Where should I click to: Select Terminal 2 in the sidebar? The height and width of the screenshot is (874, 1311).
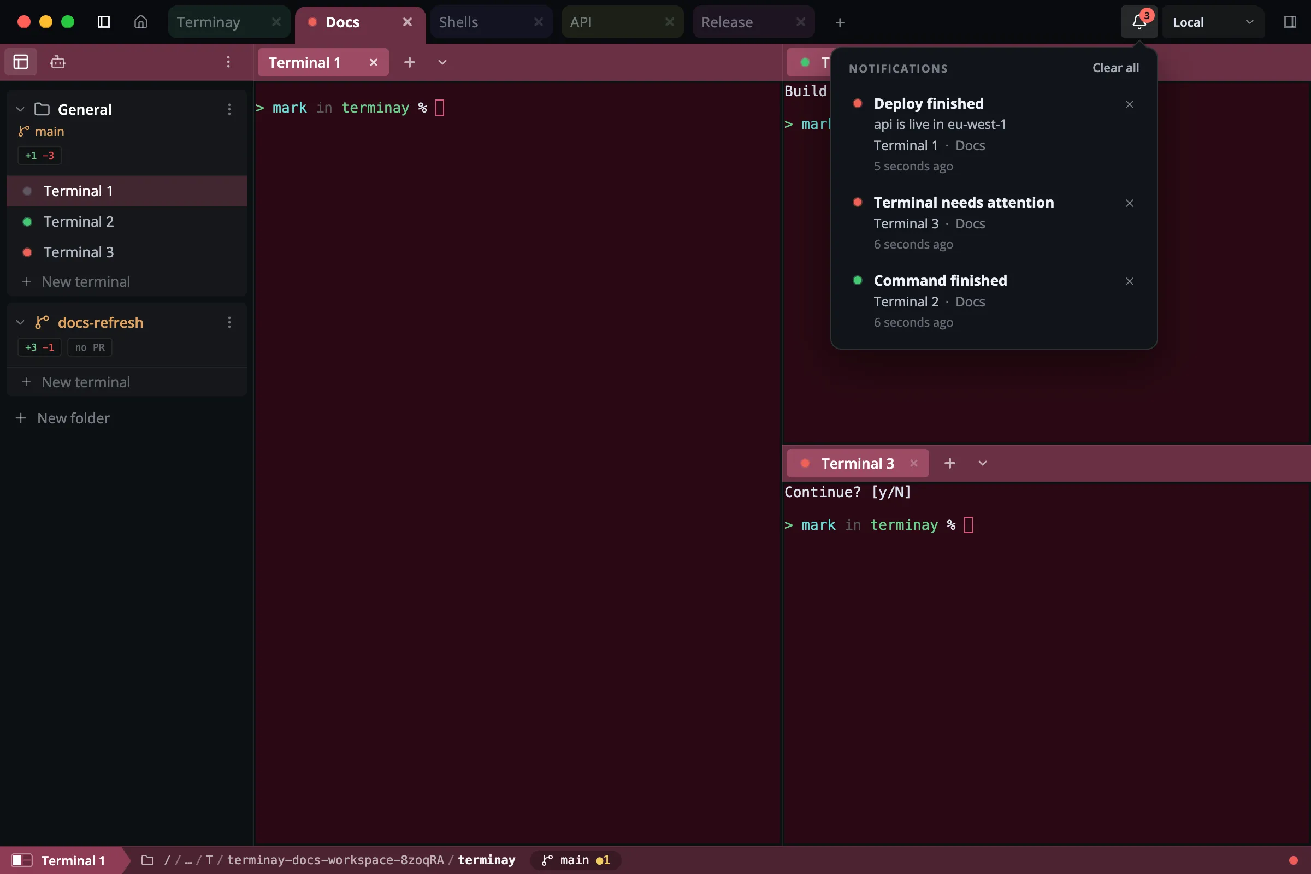click(127, 221)
